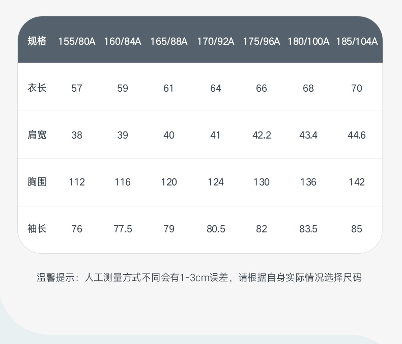Pick the 185/104A size column header
Image resolution: width=402 pixels, height=344 pixels.
[x=357, y=41]
